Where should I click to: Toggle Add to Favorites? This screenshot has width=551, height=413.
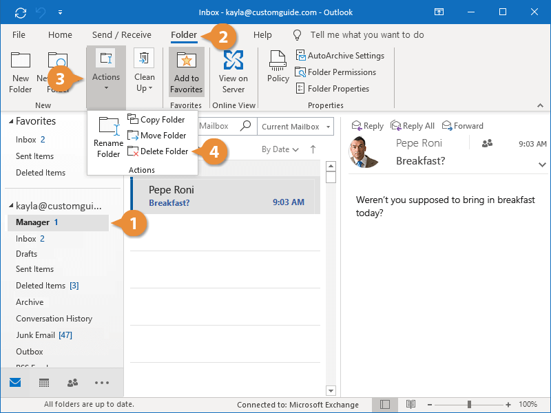pos(186,72)
